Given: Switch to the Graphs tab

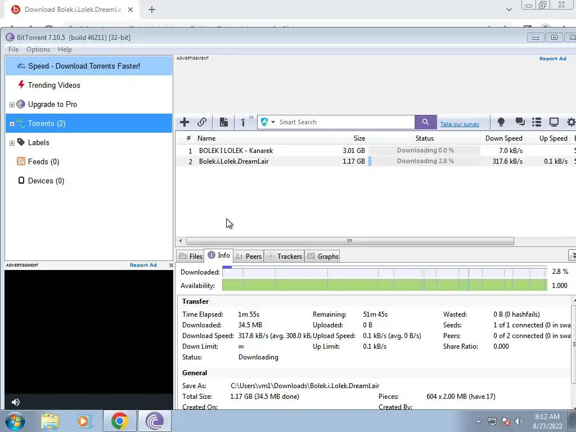Looking at the screenshot, I should tap(322, 256).
